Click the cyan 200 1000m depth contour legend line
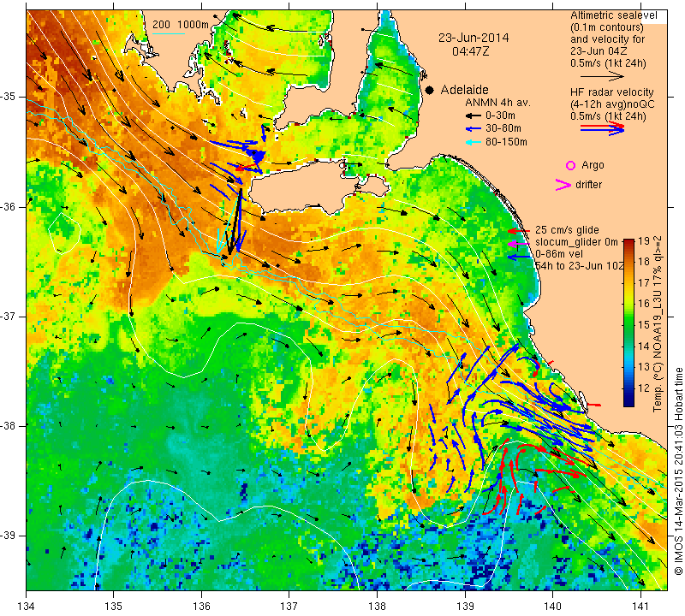 tap(168, 33)
